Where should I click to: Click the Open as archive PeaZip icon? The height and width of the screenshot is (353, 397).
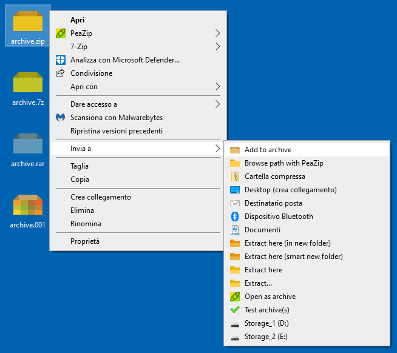[x=235, y=297]
